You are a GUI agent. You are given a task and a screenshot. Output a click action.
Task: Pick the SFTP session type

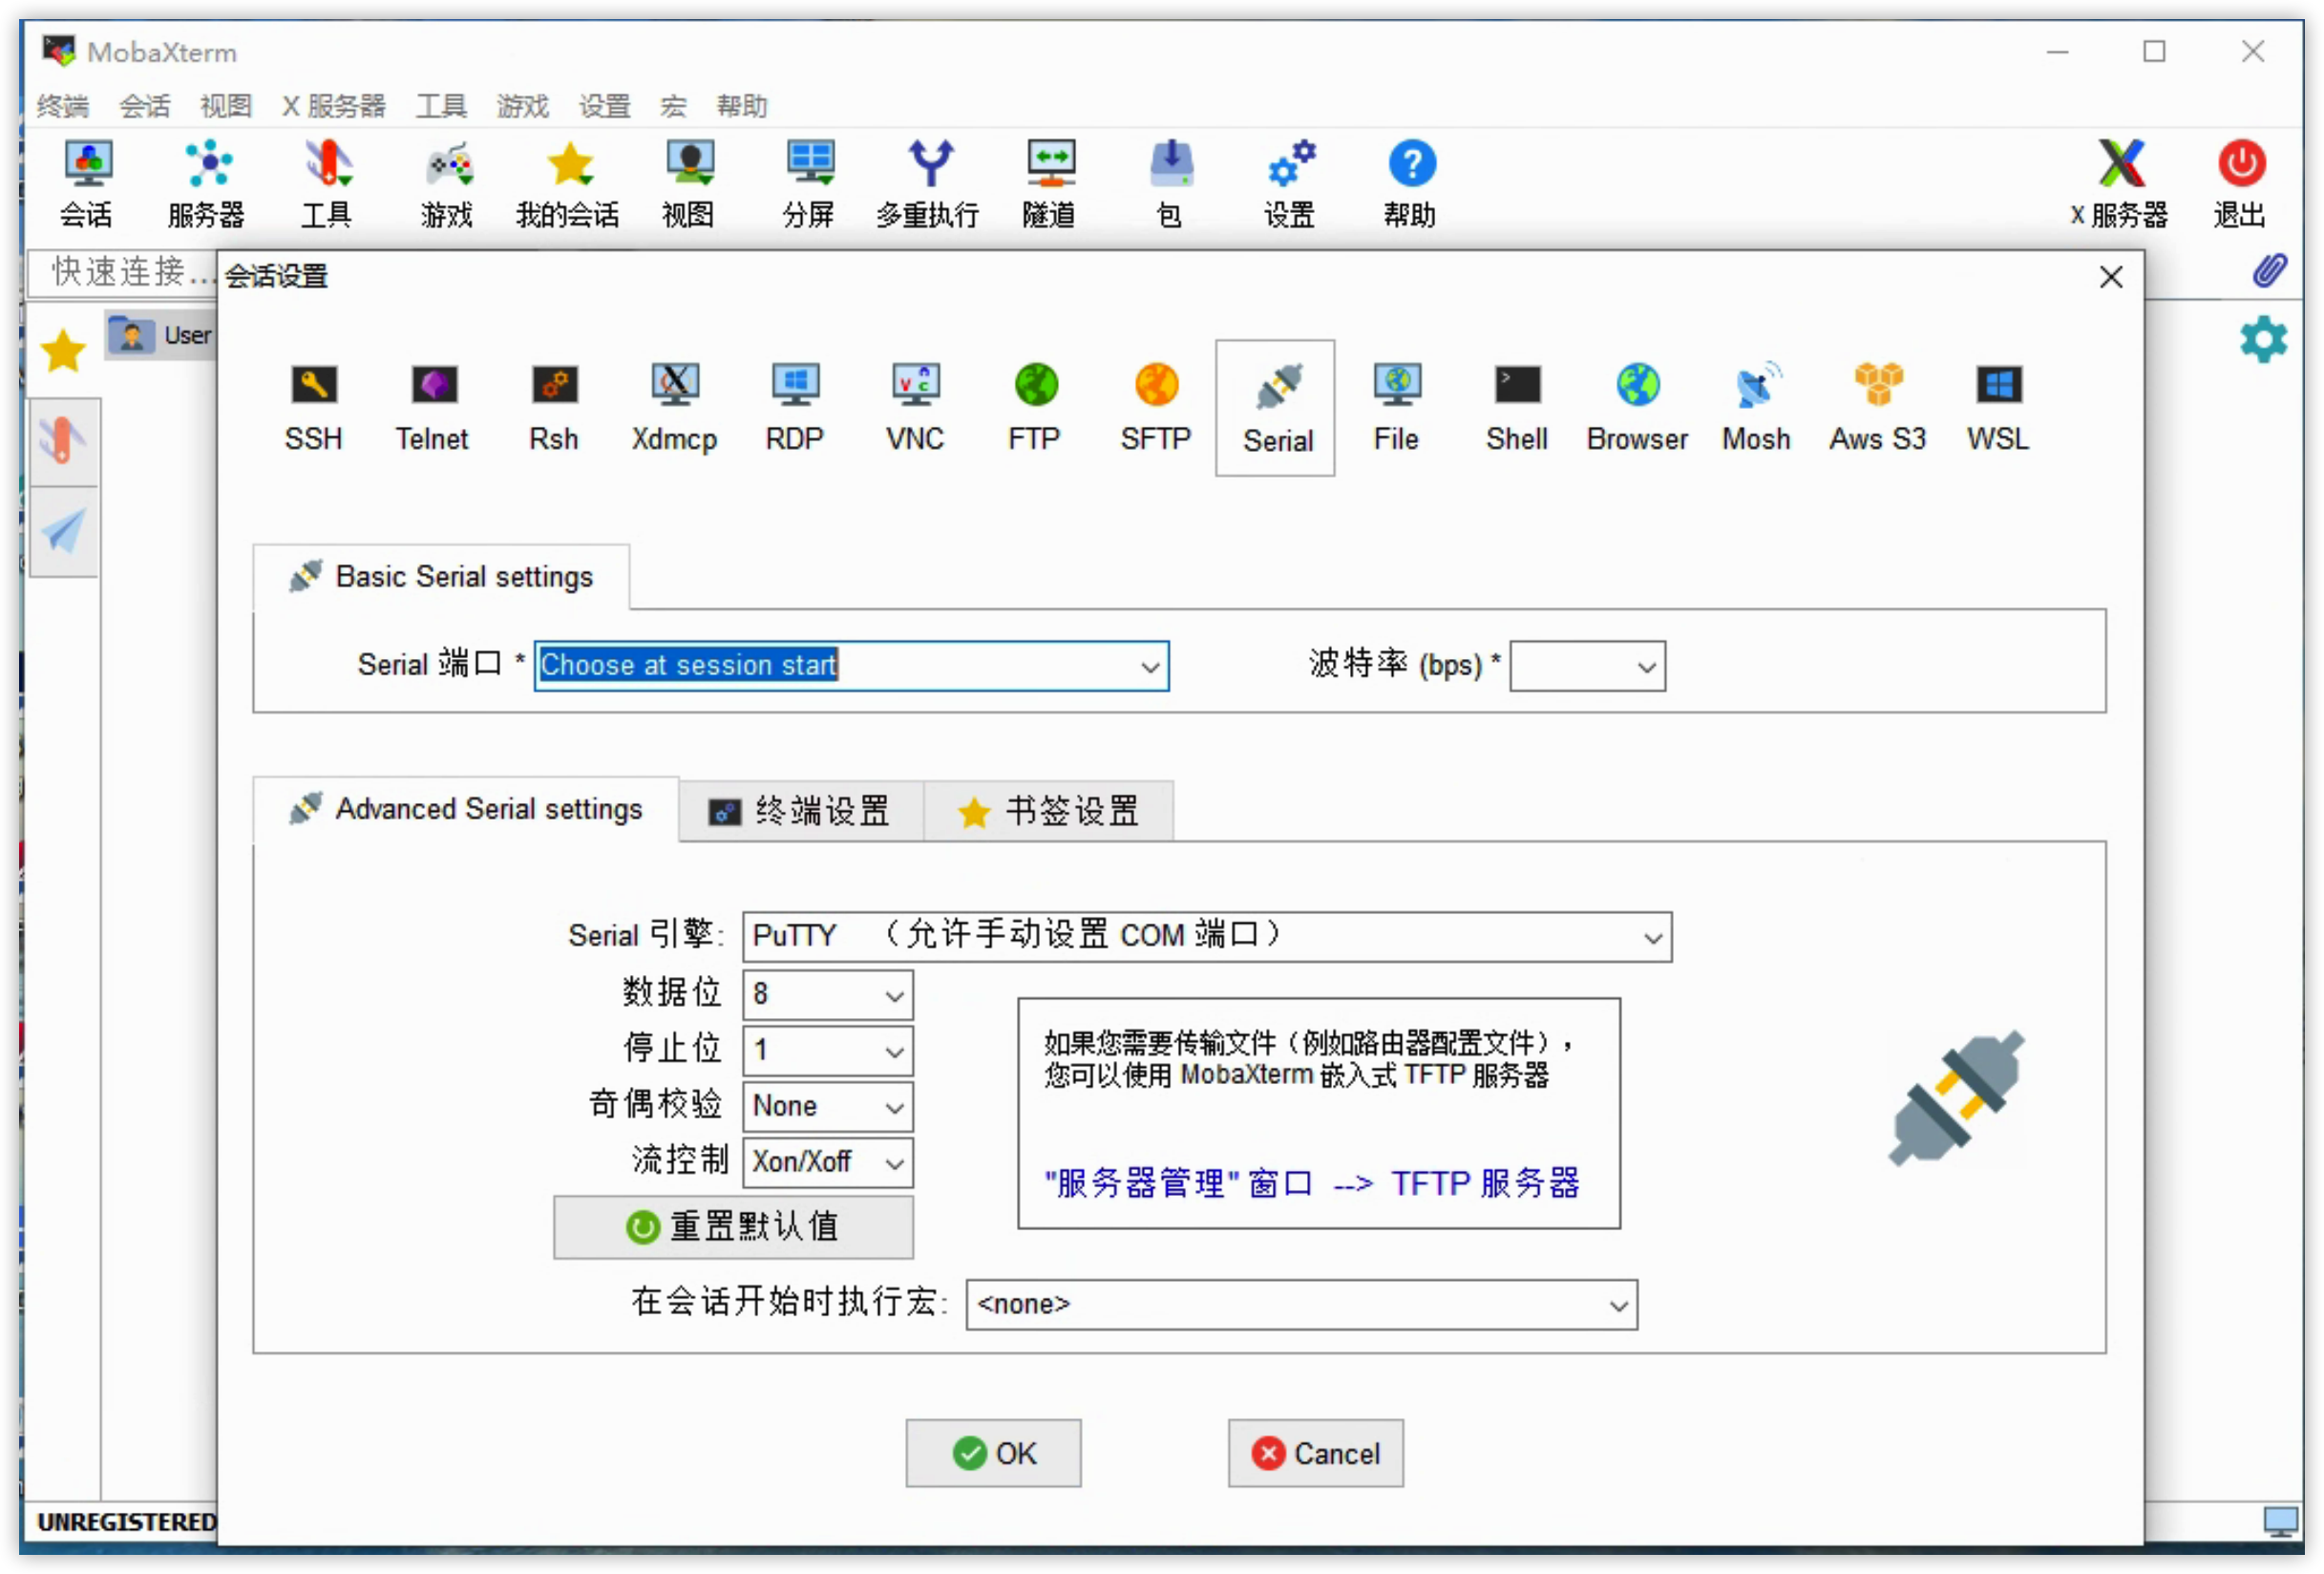1156,408
